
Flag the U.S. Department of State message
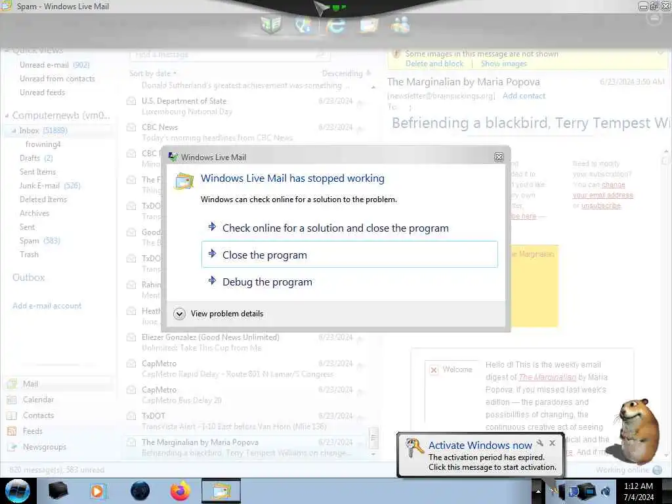pyautogui.click(x=360, y=102)
